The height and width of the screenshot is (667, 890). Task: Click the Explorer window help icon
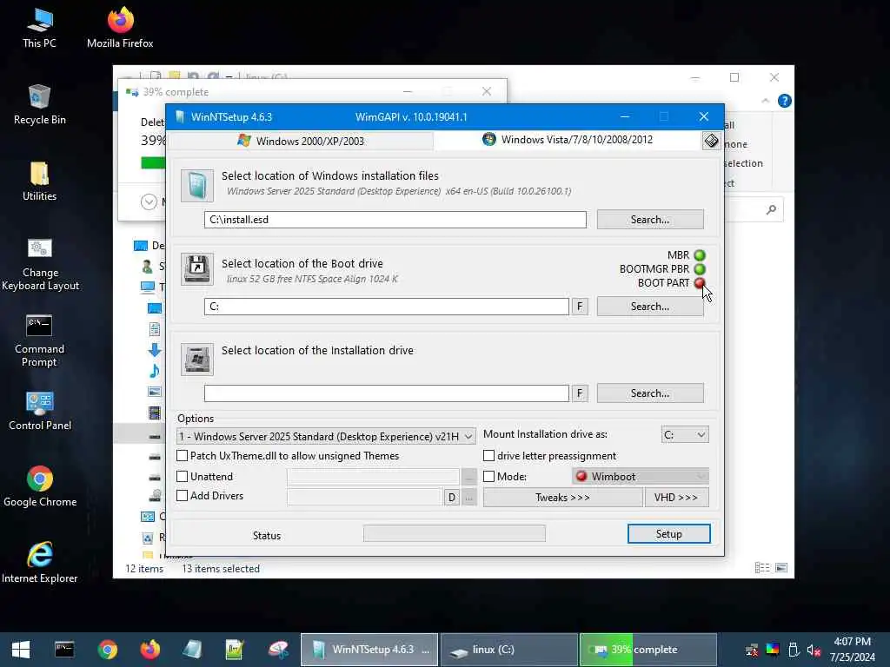pos(785,101)
